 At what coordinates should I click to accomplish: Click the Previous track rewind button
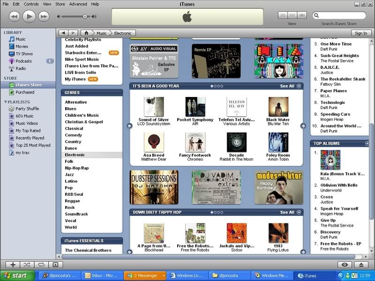[x=15, y=16]
